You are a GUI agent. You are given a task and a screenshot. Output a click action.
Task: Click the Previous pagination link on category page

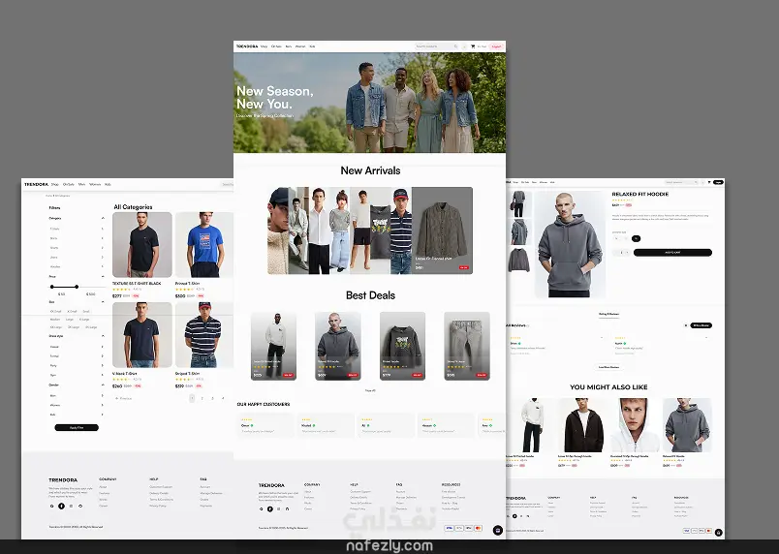(124, 399)
